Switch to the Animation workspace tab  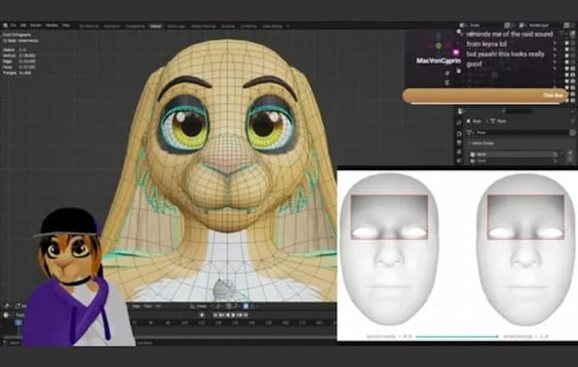click(112, 26)
